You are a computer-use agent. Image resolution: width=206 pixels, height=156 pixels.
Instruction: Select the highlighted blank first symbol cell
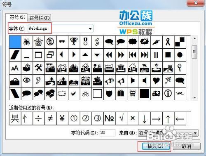click(x=15, y=42)
